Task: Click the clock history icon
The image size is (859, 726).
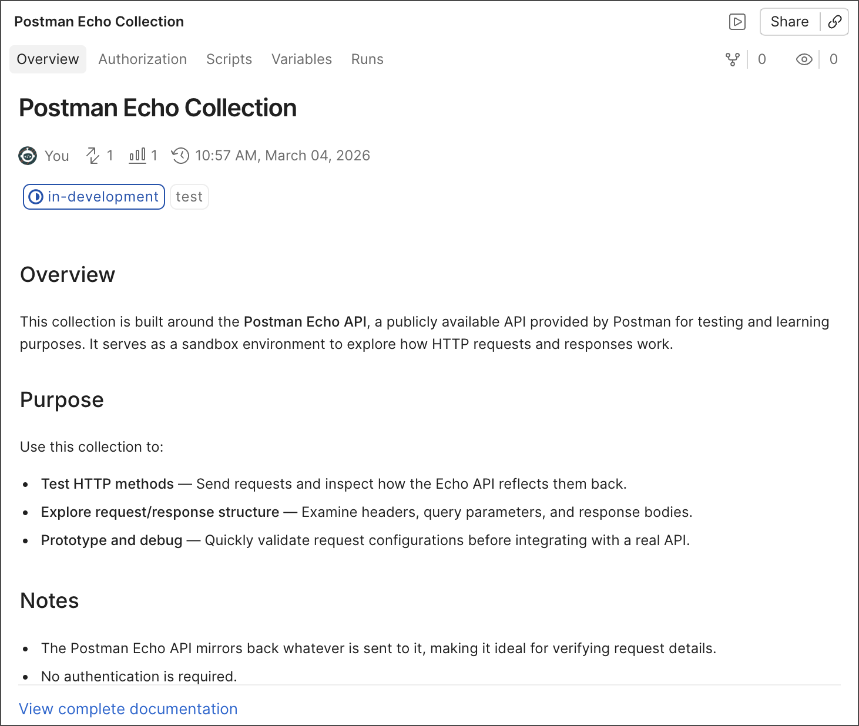Action: (x=180, y=156)
